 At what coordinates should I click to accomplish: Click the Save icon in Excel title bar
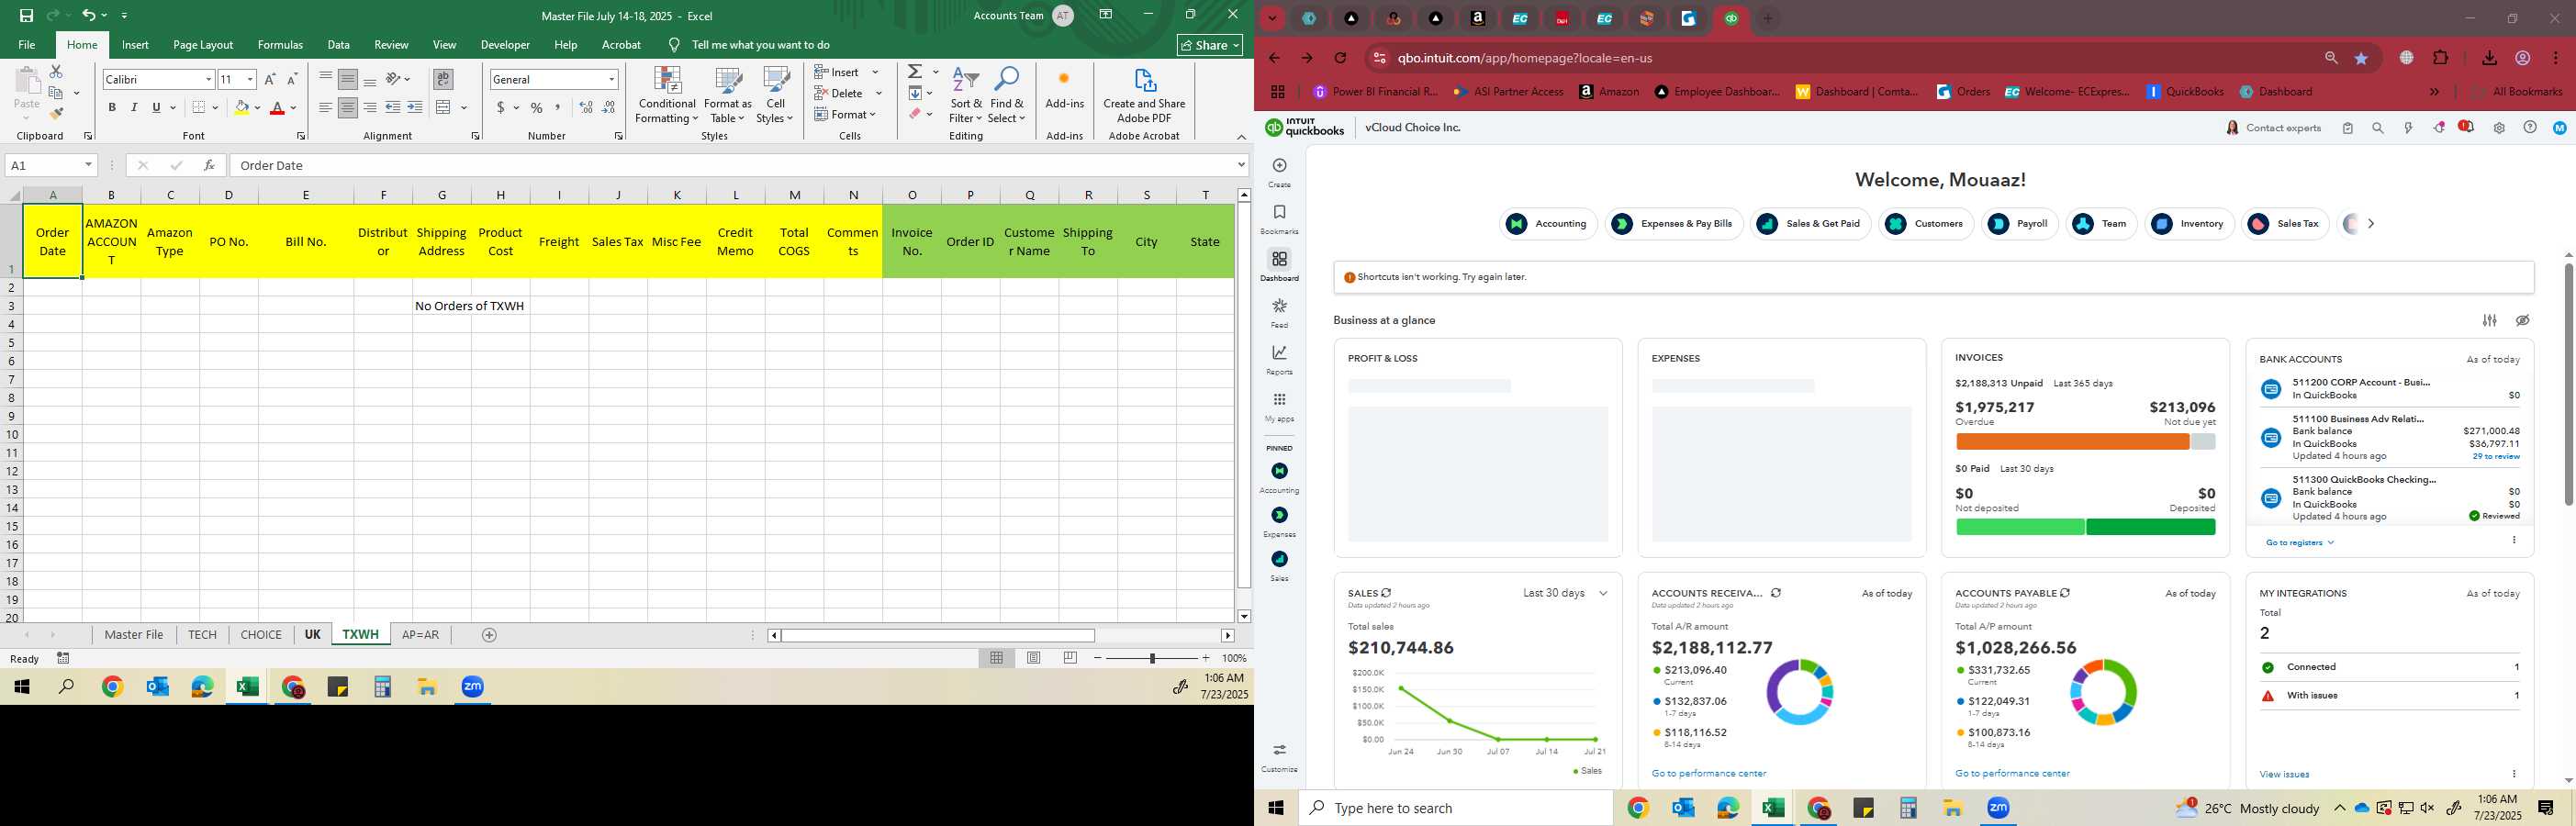[x=26, y=15]
